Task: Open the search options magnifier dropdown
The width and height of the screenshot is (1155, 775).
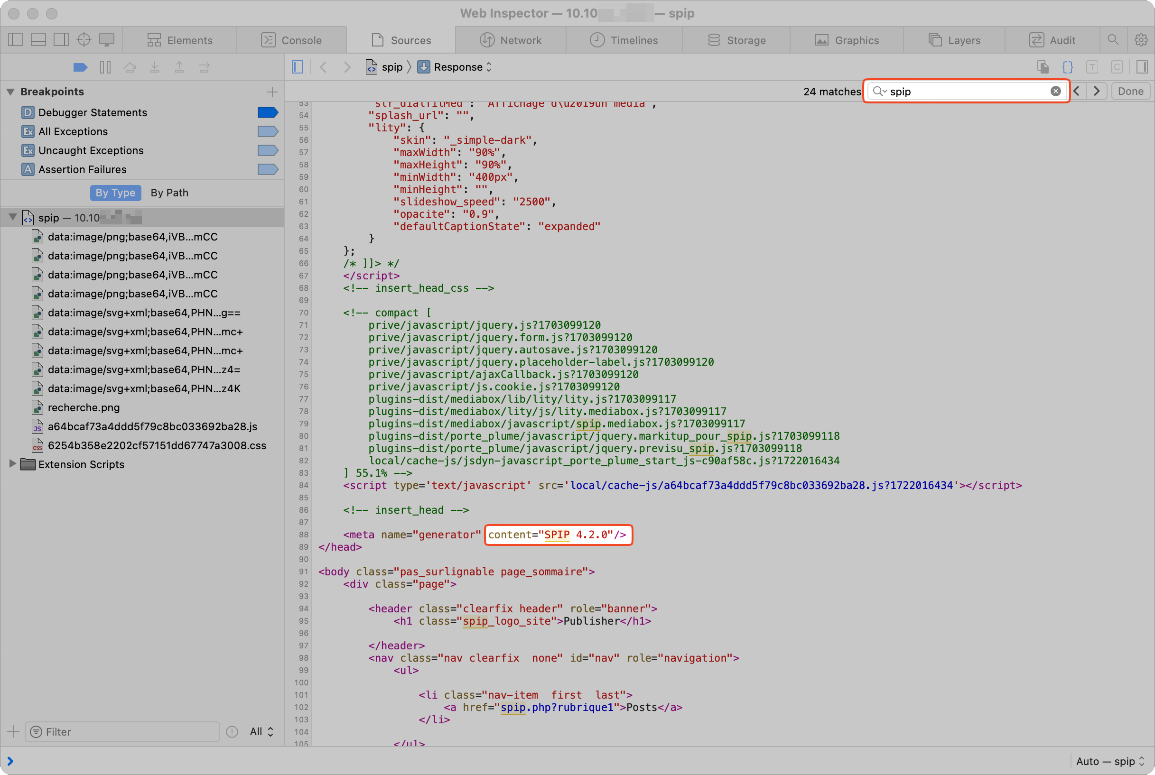Action: point(880,92)
